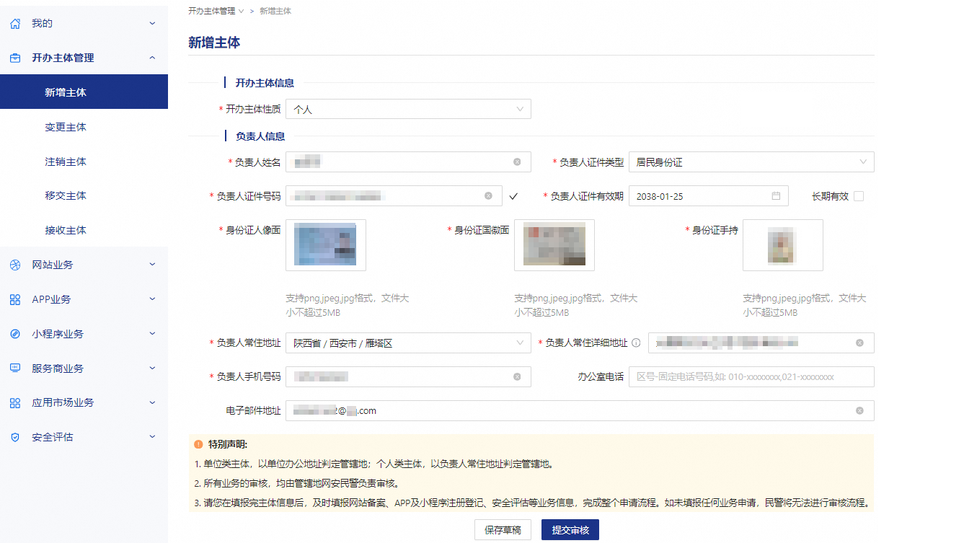Select the 我的 home icon in sidebar
The height and width of the screenshot is (543, 964).
15,22
